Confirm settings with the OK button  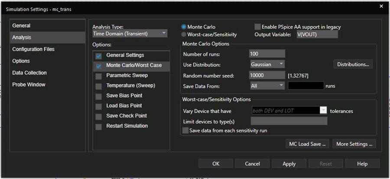pyautogui.click(x=216, y=163)
